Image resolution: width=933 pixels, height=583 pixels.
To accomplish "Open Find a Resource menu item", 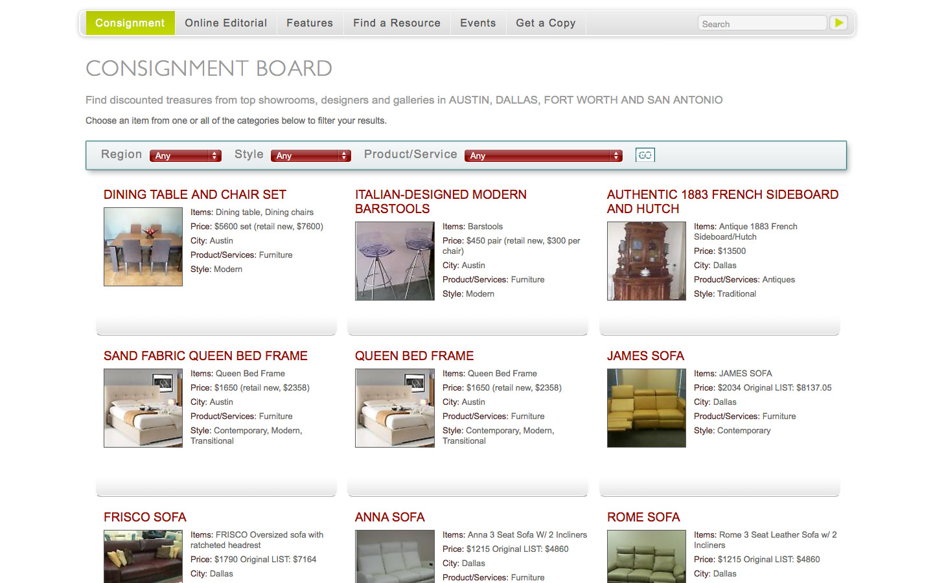I will tap(397, 23).
